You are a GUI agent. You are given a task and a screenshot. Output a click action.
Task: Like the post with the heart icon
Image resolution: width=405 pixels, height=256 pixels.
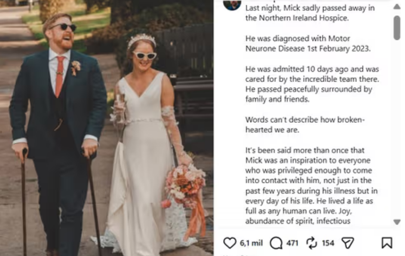pos(230,243)
